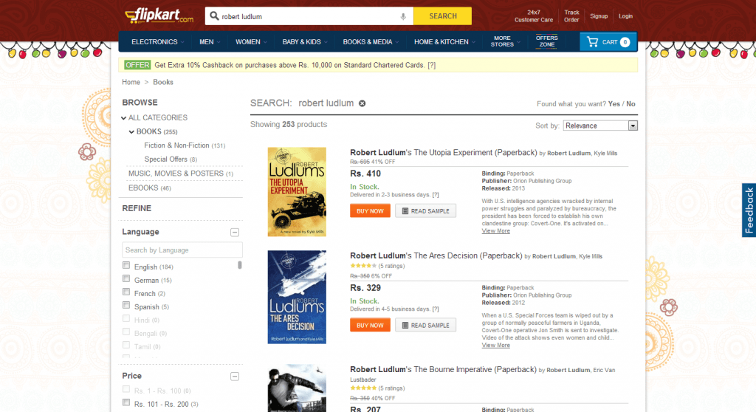The image size is (756, 412).
Task: Click the shopping cart icon
Action: click(593, 42)
